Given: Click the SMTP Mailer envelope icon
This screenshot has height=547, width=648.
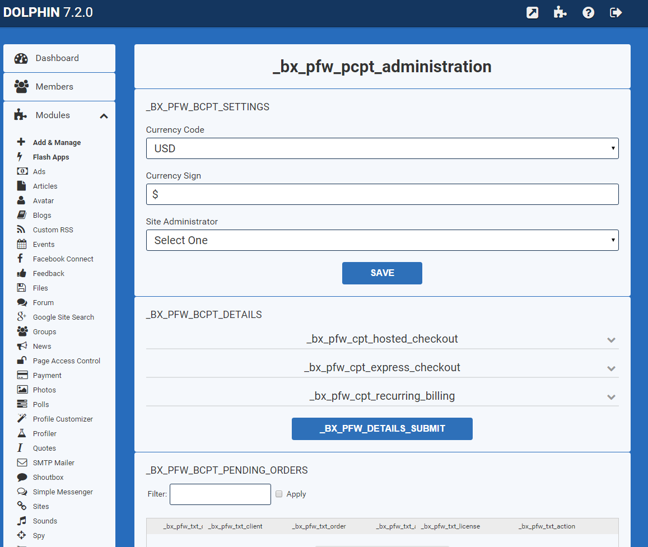Looking at the screenshot, I should point(22,462).
